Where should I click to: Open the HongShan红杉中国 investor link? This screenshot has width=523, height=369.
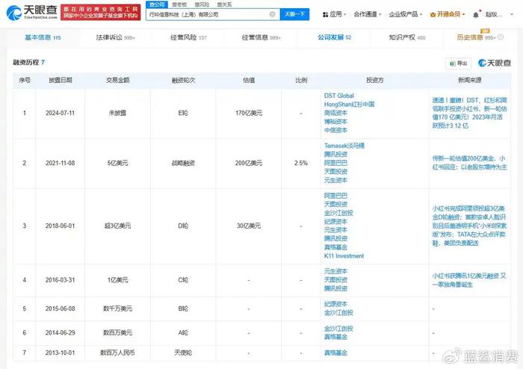[349, 105]
